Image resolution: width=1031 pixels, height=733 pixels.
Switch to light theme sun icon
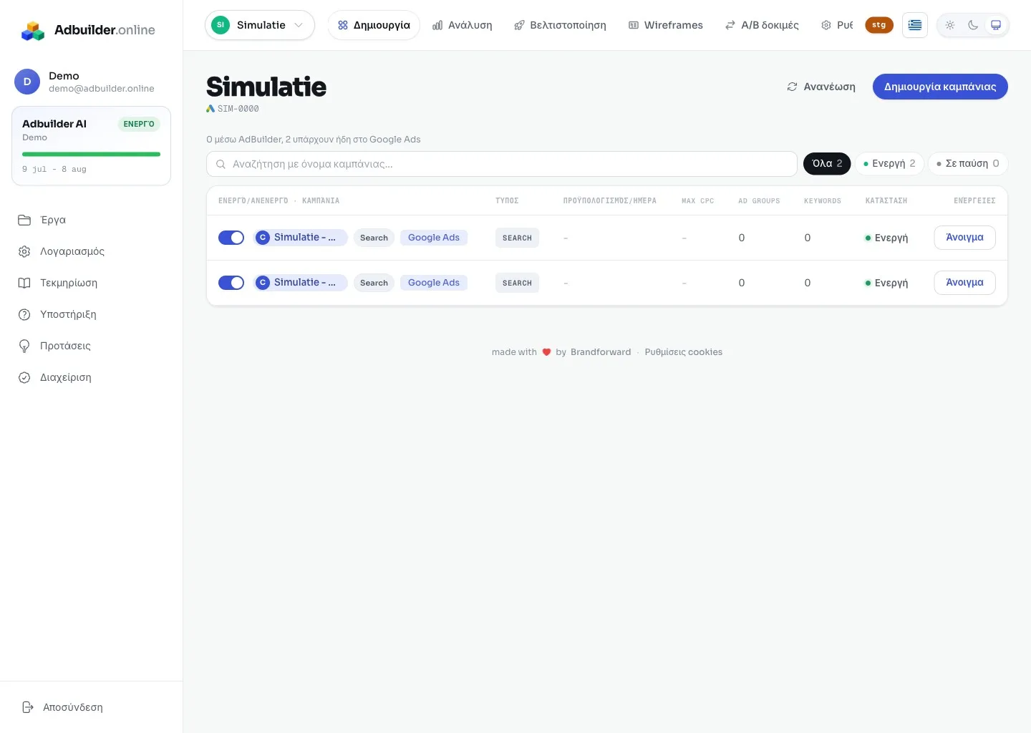(x=950, y=25)
